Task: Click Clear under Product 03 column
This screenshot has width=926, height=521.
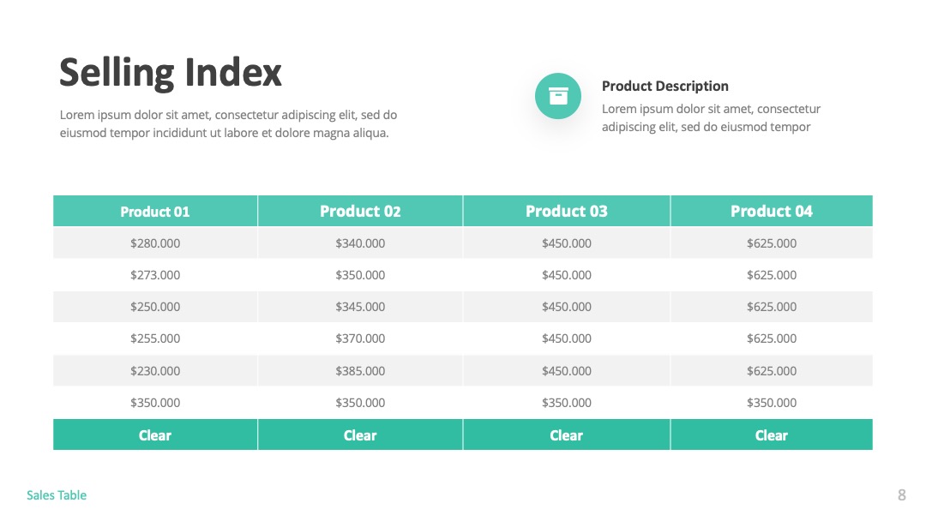Action: 567,434
